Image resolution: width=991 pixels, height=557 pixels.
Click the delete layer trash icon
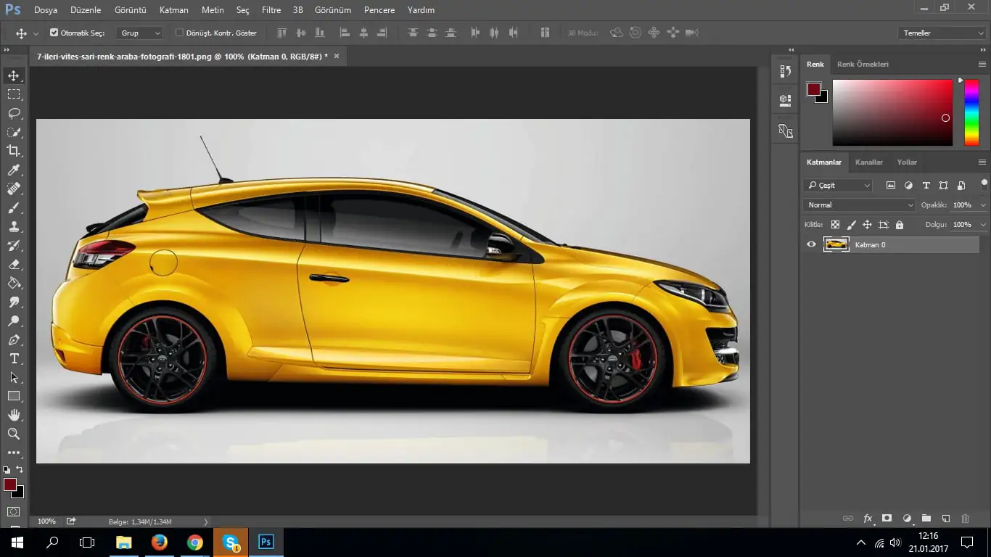pos(965,519)
